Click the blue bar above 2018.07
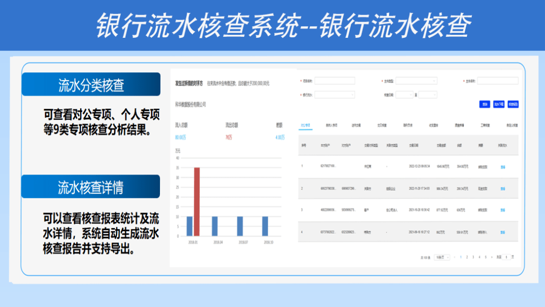This screenshot has height=307, width=545. click(240, 226)
